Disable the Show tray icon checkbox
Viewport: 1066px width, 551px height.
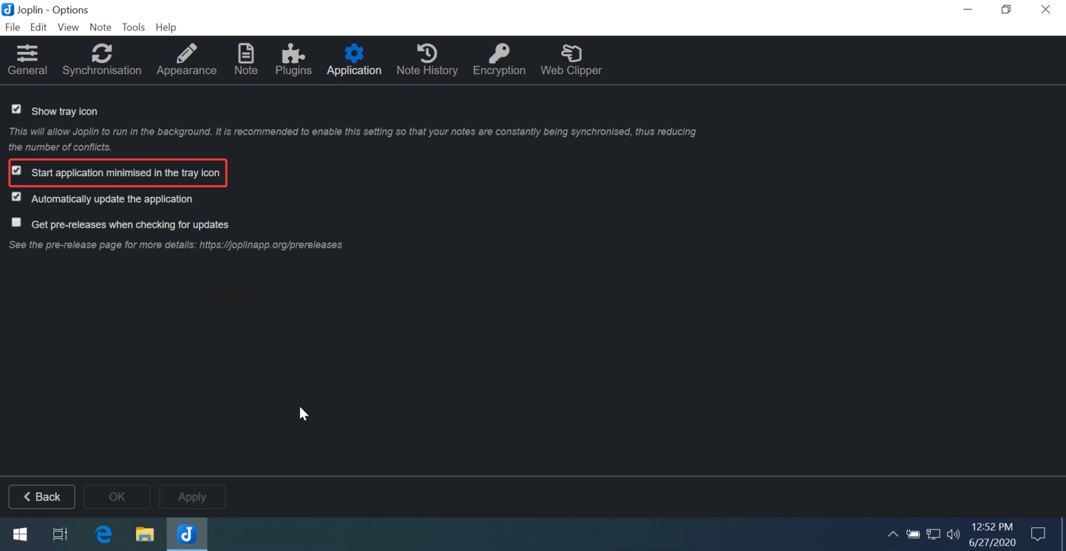point(16,108)
